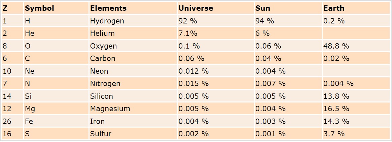Click the Z column header
The image size is (392, 142).
tap(5, 8)
